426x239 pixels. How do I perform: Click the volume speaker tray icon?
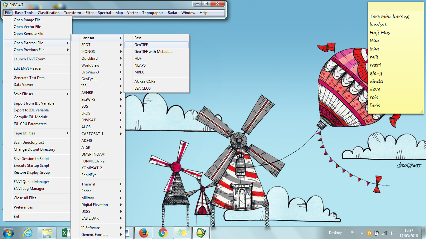[x=392, y=233]
